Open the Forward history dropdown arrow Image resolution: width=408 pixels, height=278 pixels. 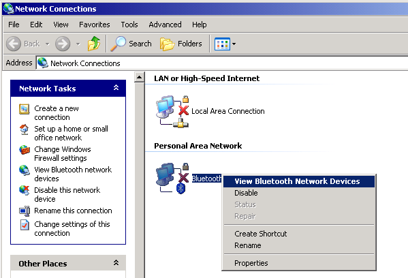(x=78, y=44)
